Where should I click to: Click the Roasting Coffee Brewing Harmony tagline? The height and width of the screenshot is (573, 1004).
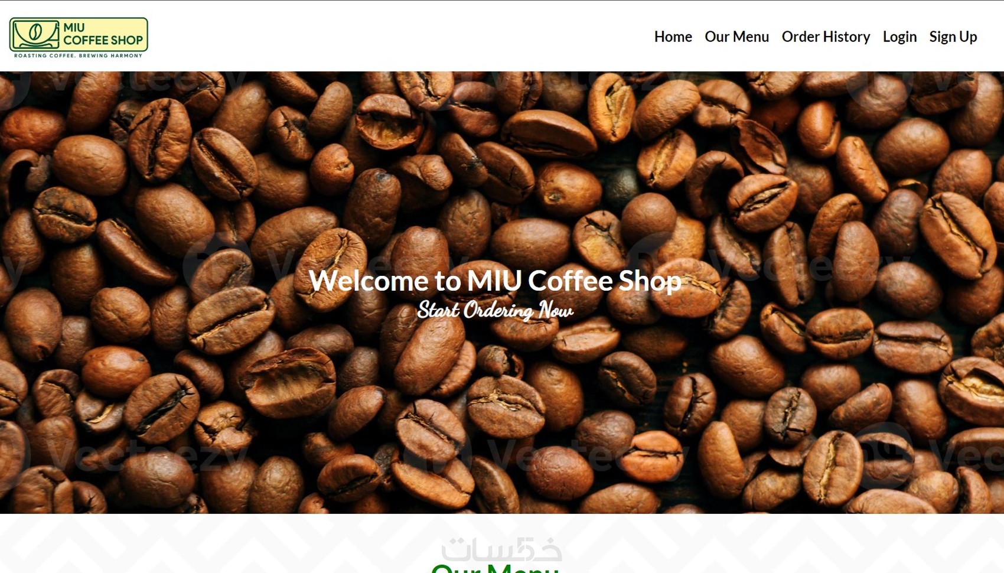(78, 56)
